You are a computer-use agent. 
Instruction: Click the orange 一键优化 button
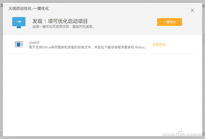tap(169, 22)
